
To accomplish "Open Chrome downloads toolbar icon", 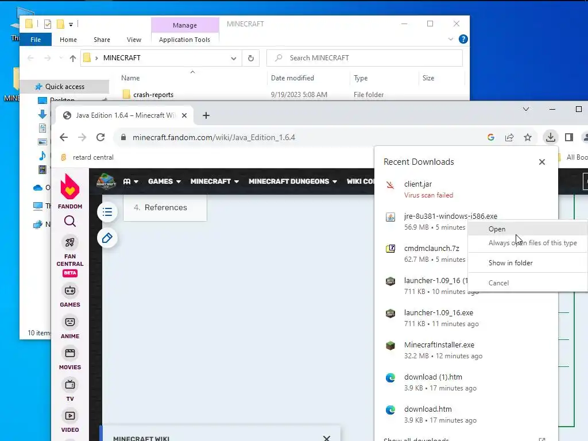I will point(550,137).
